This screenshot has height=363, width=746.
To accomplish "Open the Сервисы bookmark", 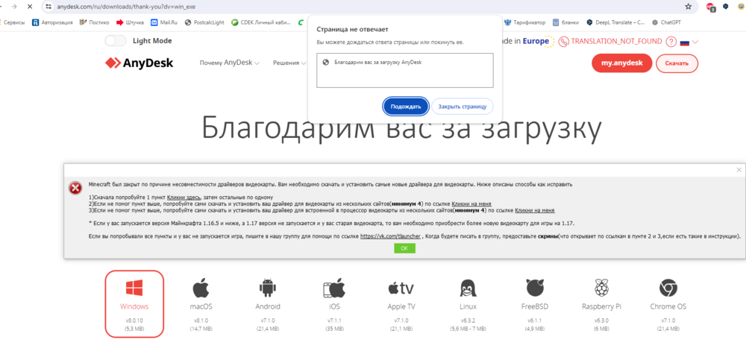I will pos(13,22).
